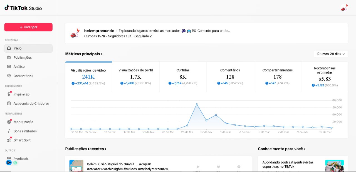Click the up arrow icon beside +7,764

click(x=170, y=83)
